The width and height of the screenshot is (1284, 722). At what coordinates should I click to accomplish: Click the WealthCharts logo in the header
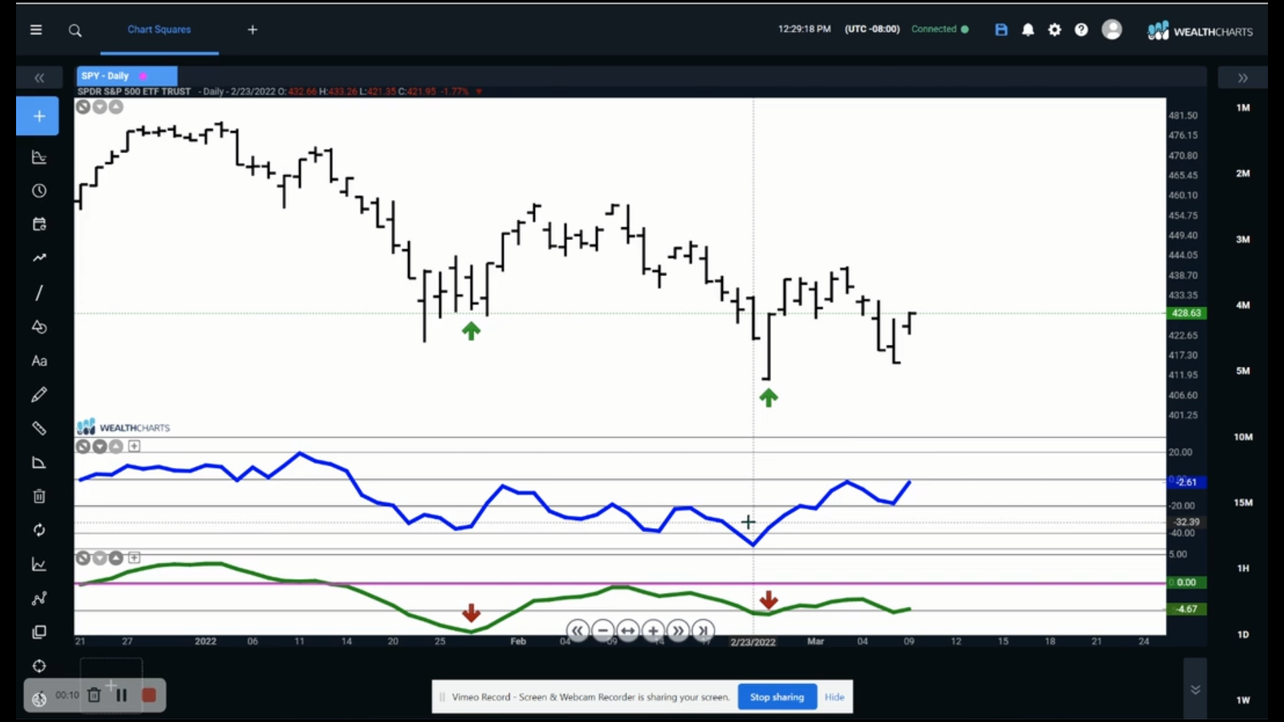[1200, 31]
